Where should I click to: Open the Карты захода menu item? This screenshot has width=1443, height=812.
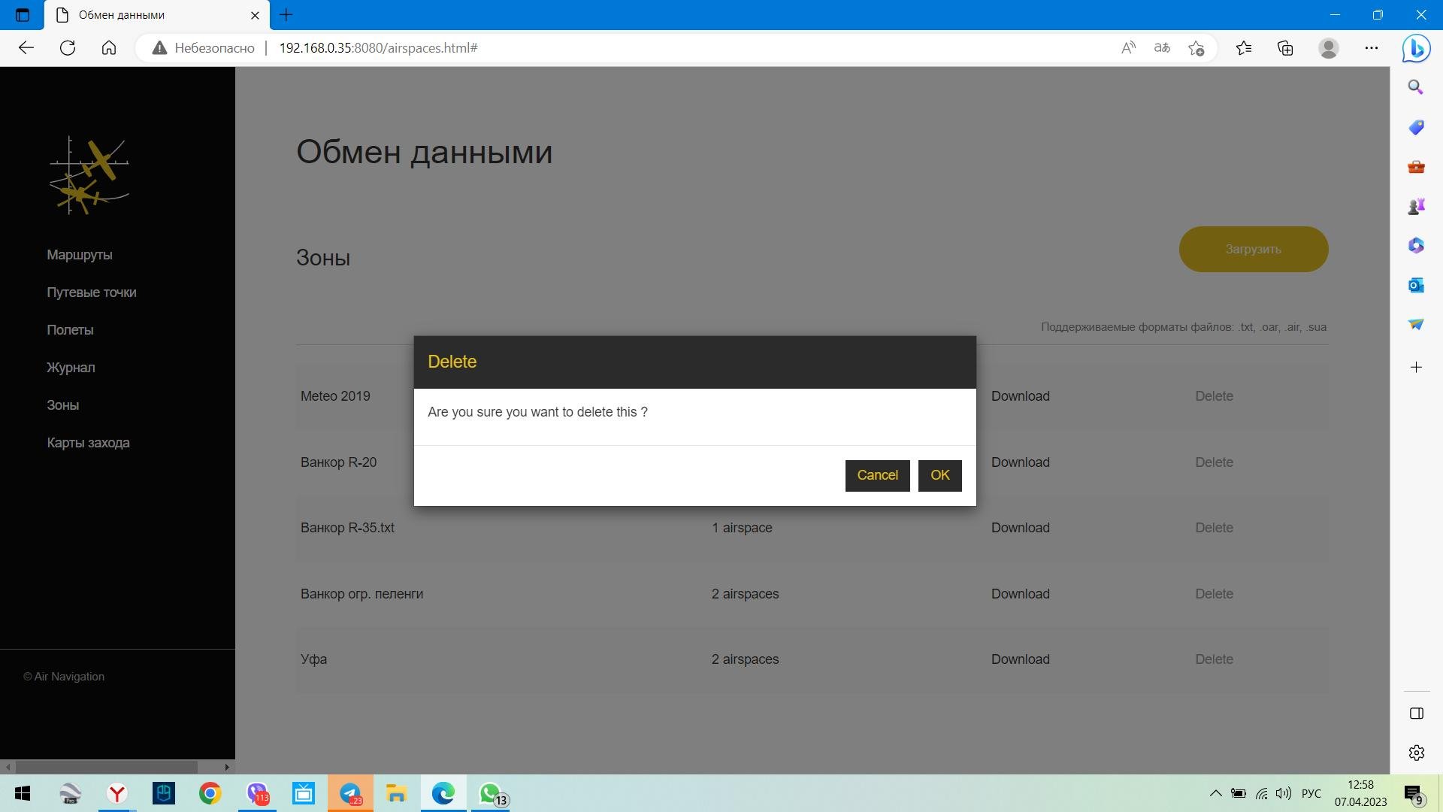coord(88,443)
